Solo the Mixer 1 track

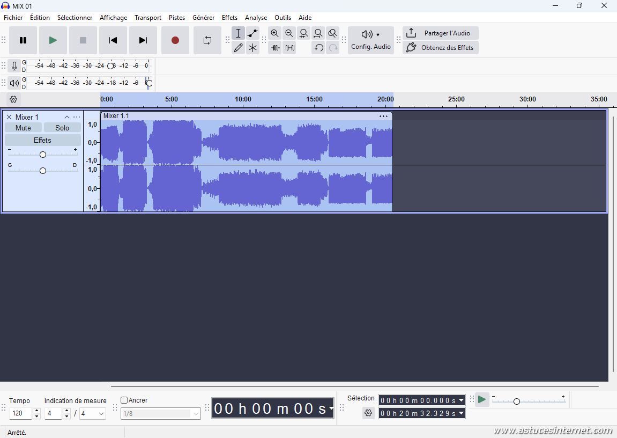(x=62, y=128)
